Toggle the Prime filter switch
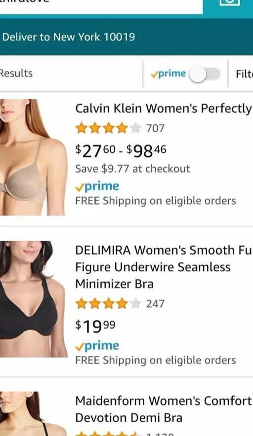Image resolution: width=253 pixels, height=436 pixels. point(205,74)
